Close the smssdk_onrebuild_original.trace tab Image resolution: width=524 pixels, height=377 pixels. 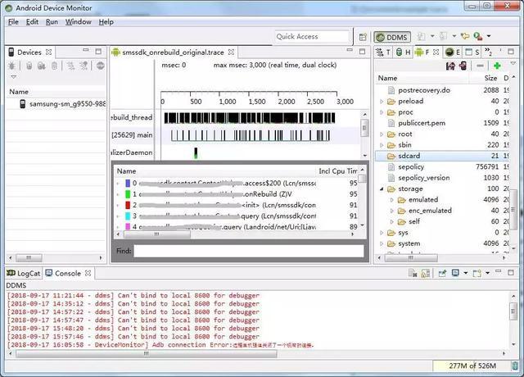pyautogui.click(x=231, y=52)
